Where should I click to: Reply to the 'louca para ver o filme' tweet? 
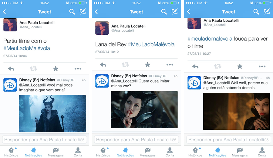coord(195,67)
